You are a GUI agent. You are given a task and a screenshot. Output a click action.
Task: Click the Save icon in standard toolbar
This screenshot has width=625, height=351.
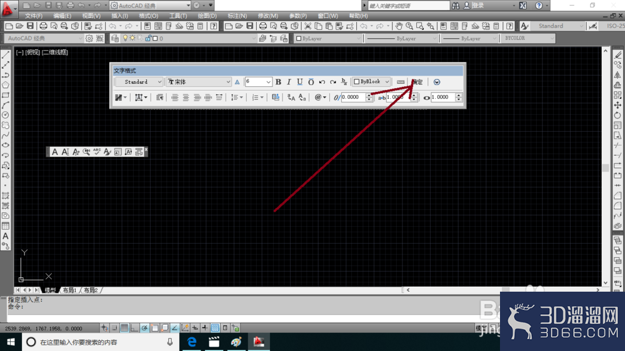pos(30,26)
